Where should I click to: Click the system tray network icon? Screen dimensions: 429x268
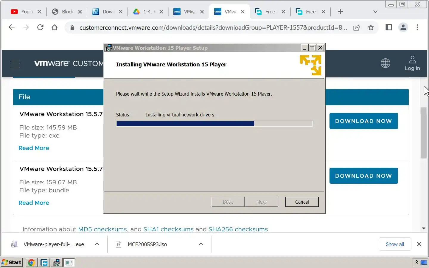(x=424, y=263)
